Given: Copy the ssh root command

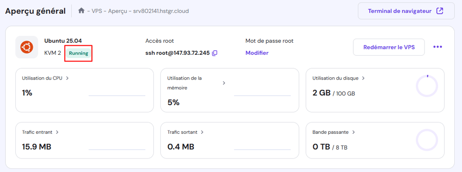Looking at the screenshot, I should pos(215,53).
